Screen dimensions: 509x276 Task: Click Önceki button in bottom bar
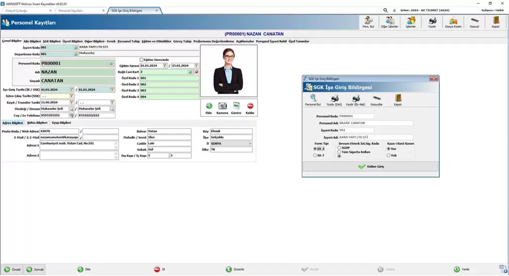coord(12,269)
